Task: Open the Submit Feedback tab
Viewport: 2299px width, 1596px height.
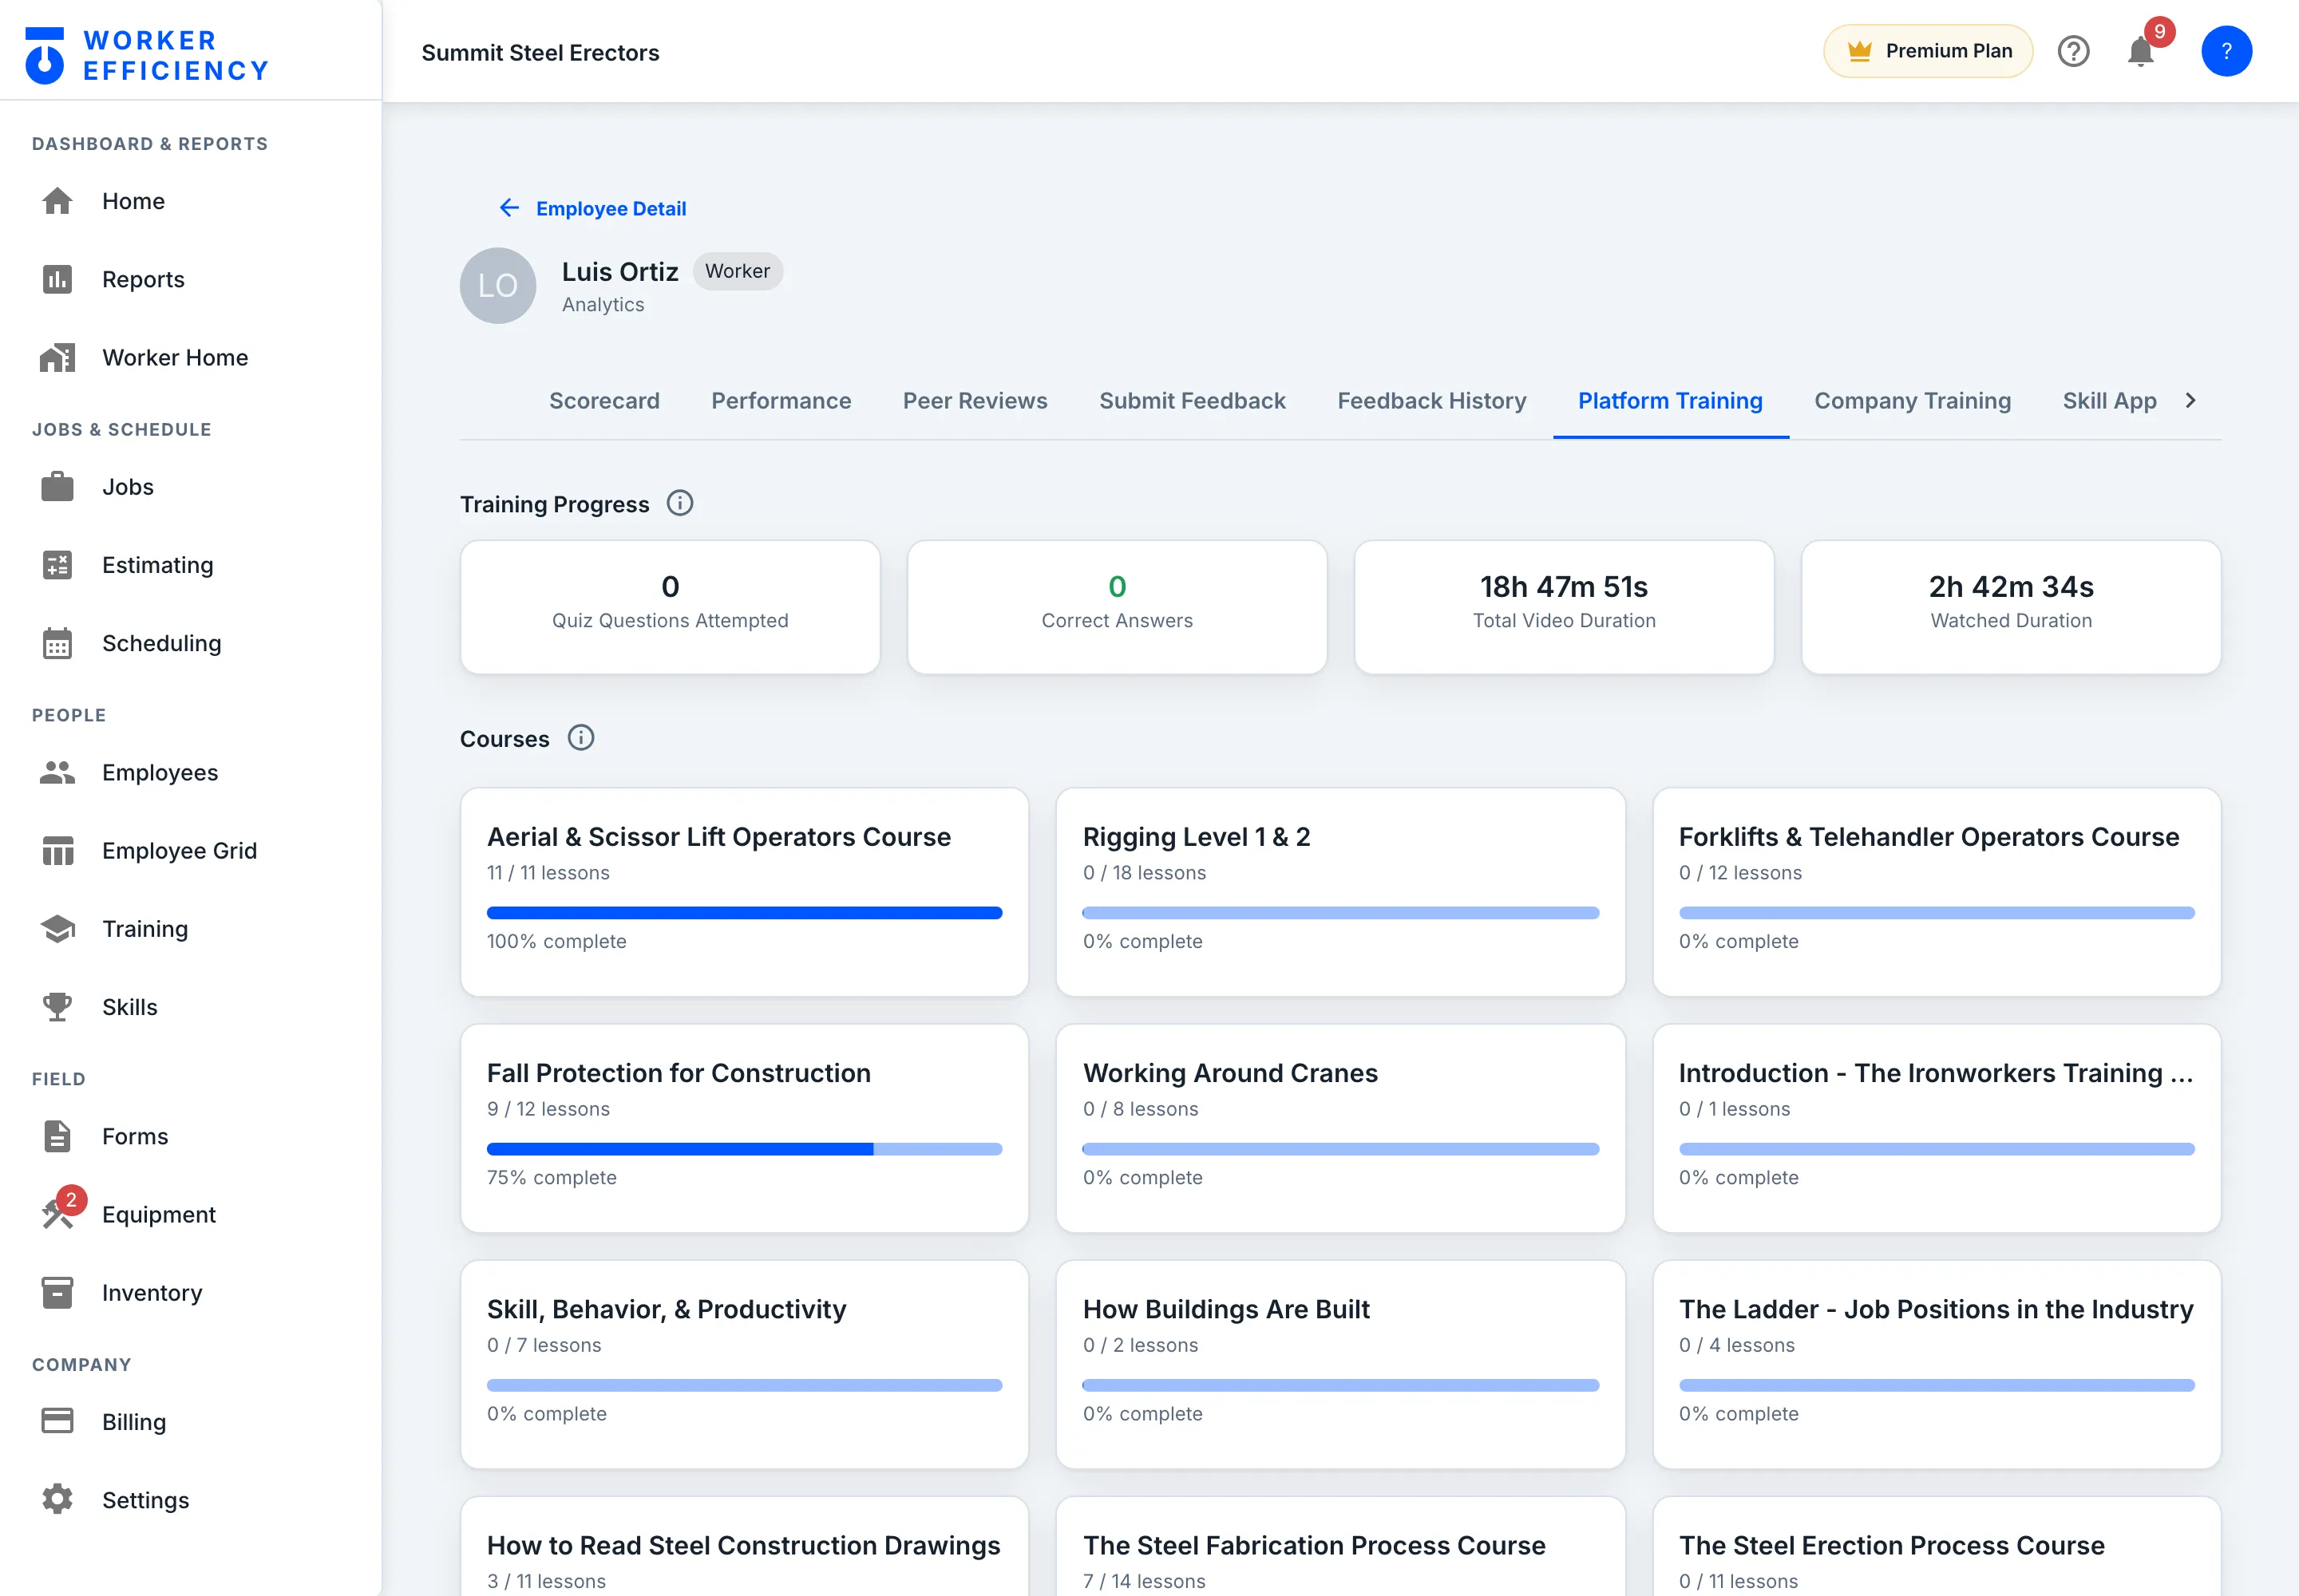Action: click(1193, 401)
